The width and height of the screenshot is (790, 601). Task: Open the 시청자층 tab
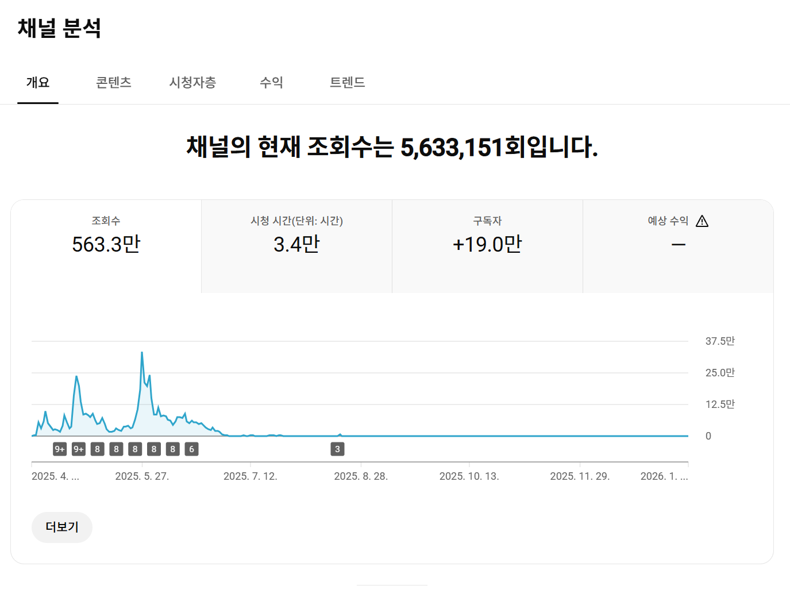point(192,83)
